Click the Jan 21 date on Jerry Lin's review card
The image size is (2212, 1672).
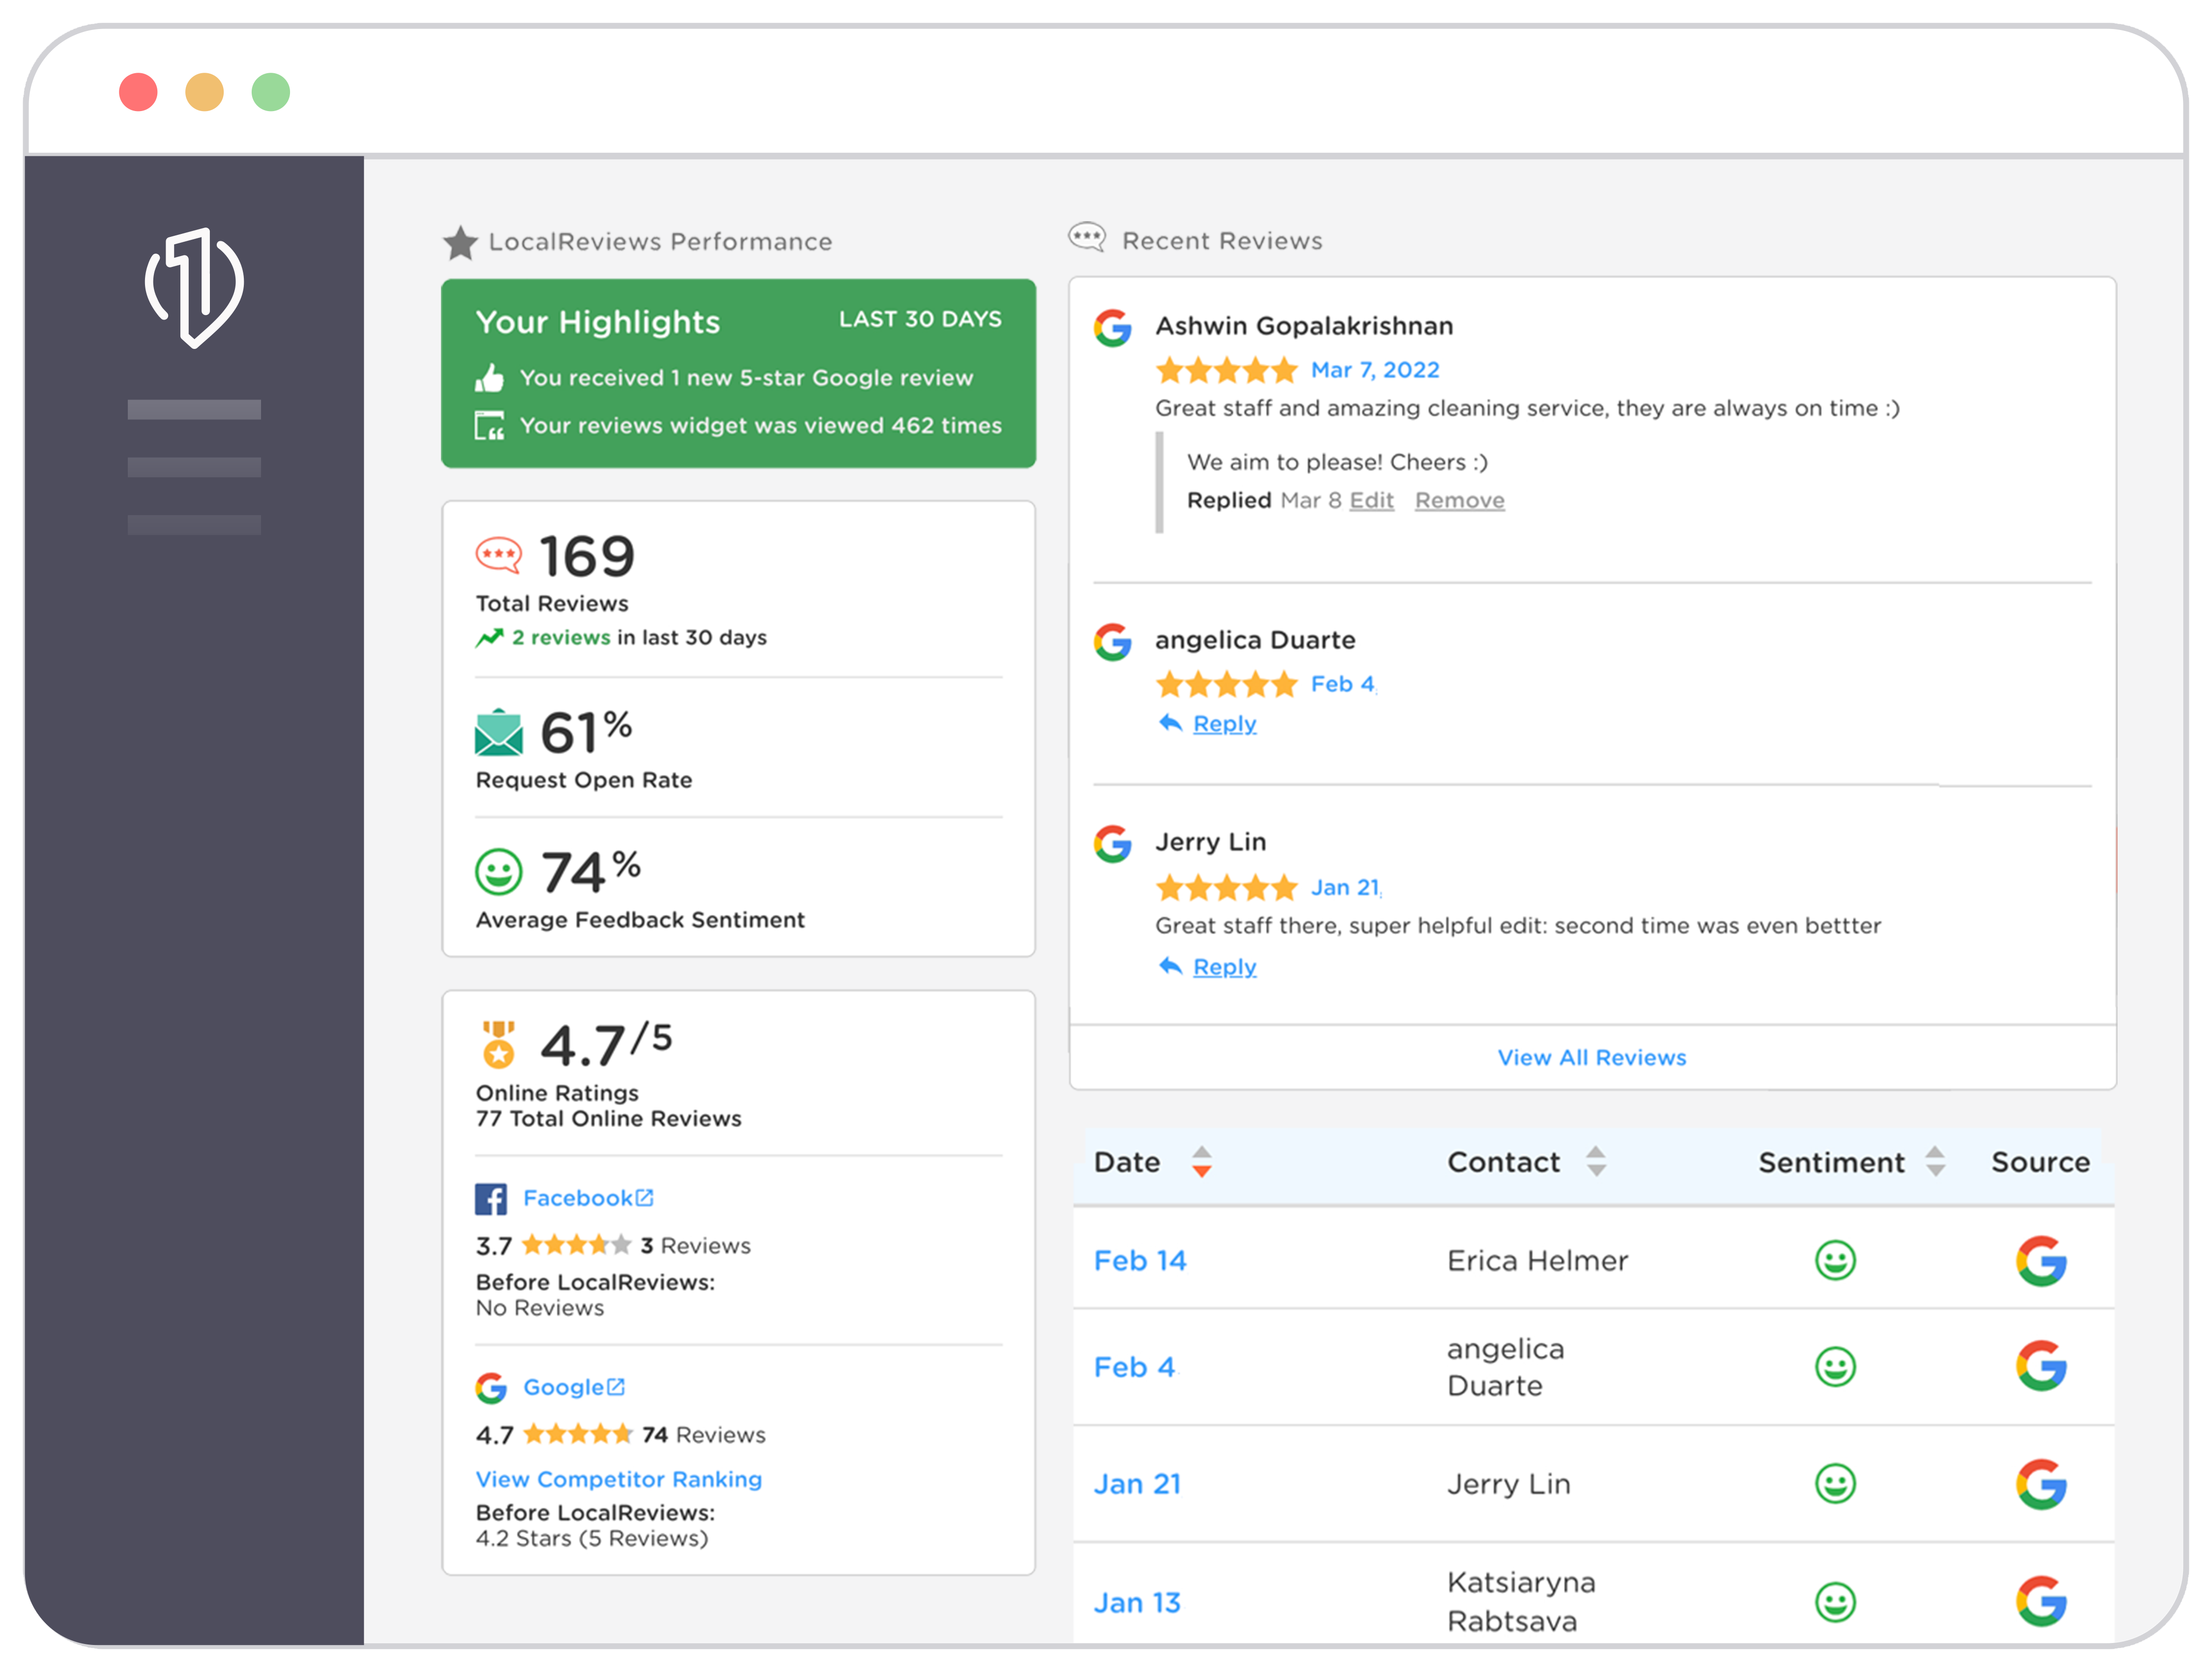(1346, 887)
